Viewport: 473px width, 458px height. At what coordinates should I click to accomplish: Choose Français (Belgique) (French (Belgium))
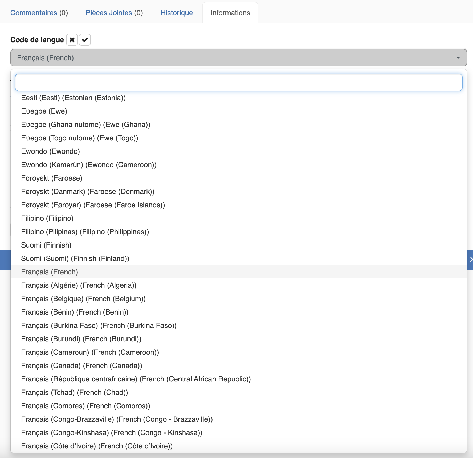239,299
